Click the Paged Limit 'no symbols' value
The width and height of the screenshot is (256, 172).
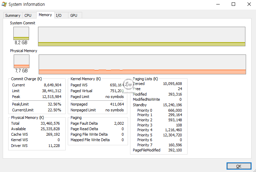[115, 97]
